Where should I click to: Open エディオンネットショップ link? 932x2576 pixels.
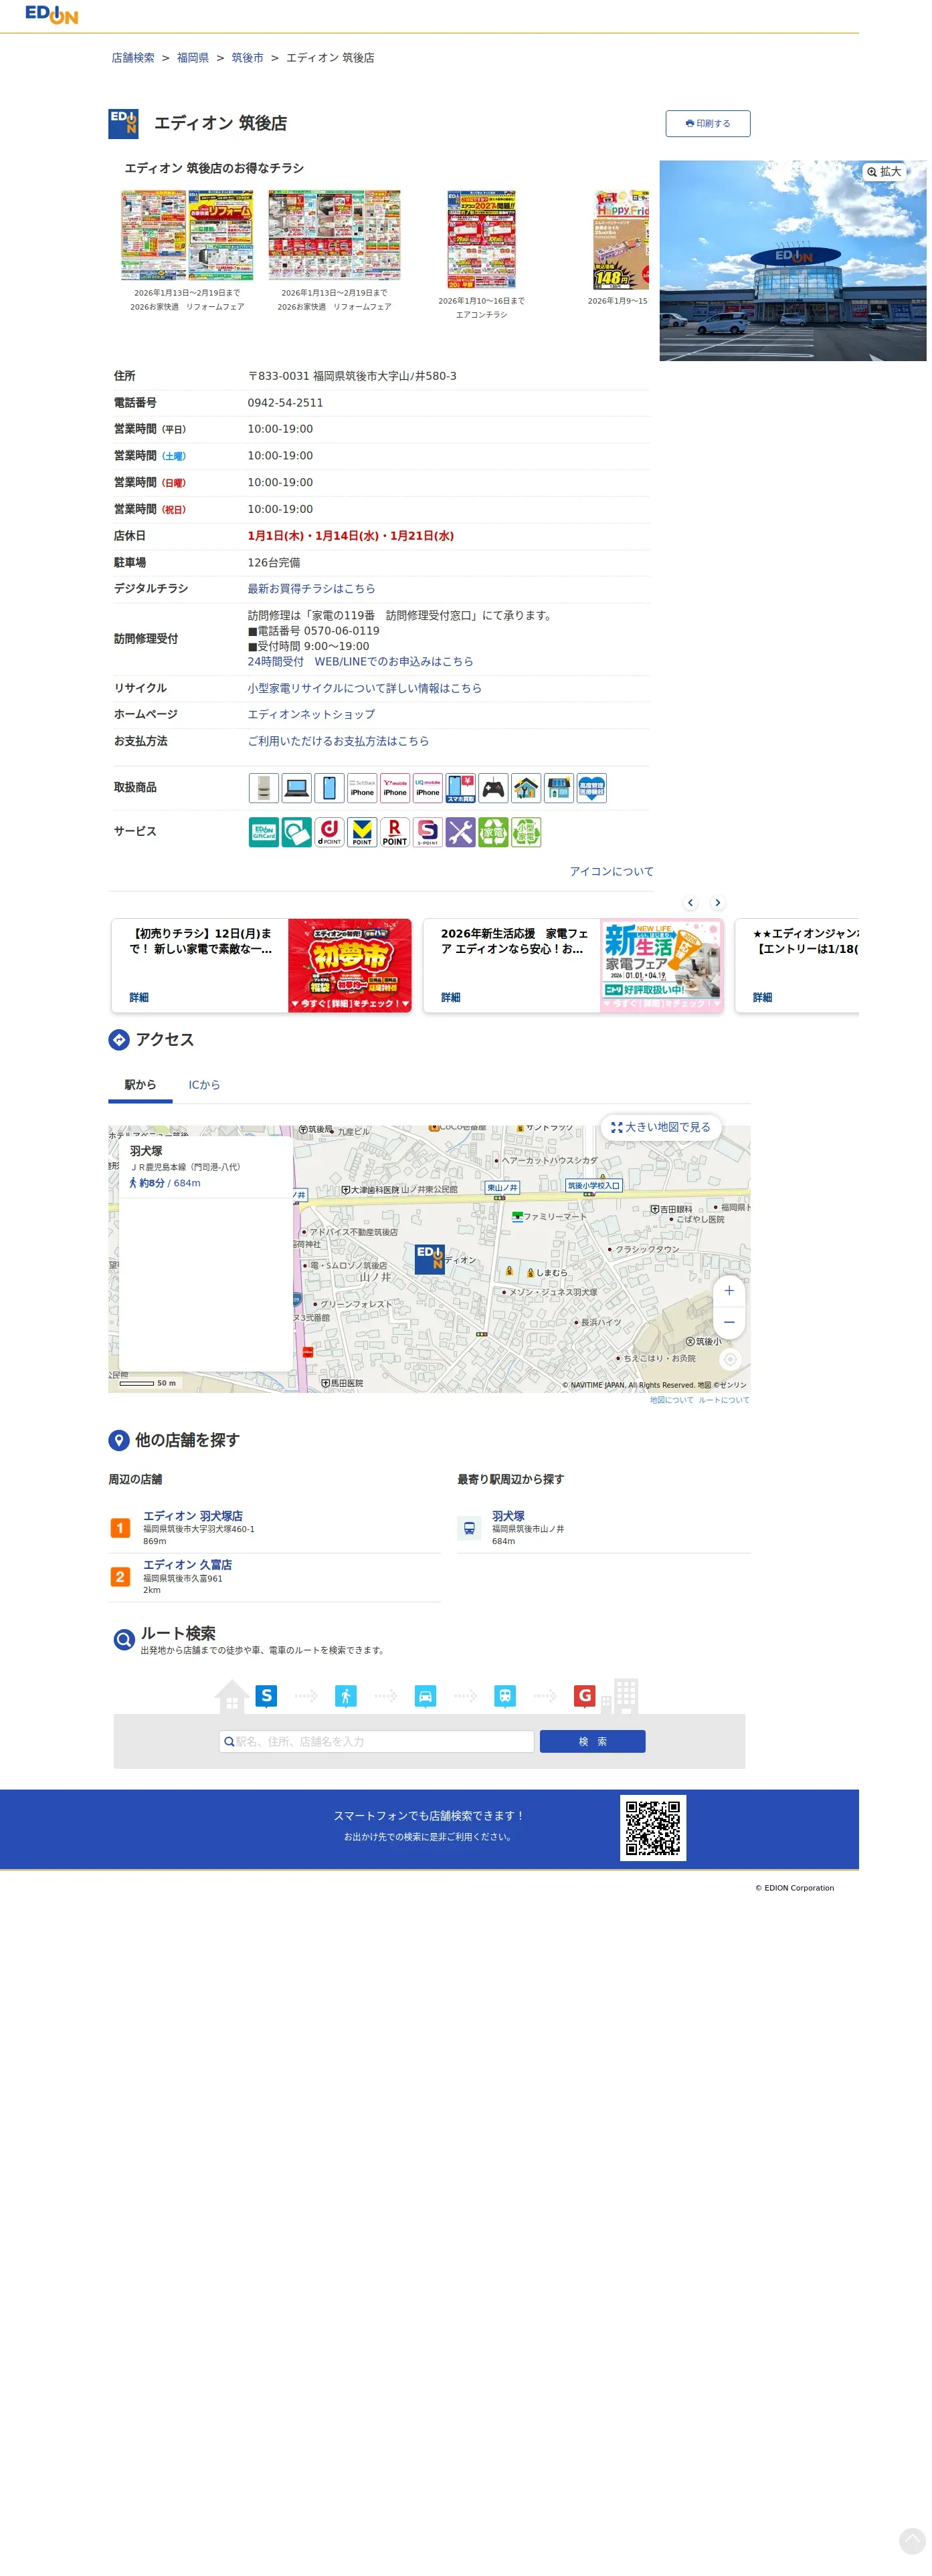pyautogui.click(x=311, y=715)
